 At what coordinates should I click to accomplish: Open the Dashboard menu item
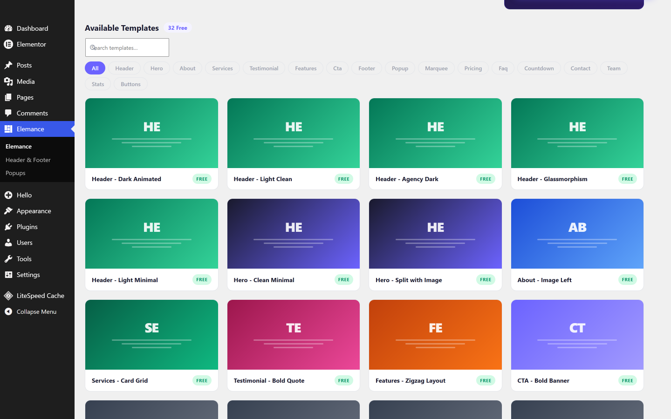point(37,28)
